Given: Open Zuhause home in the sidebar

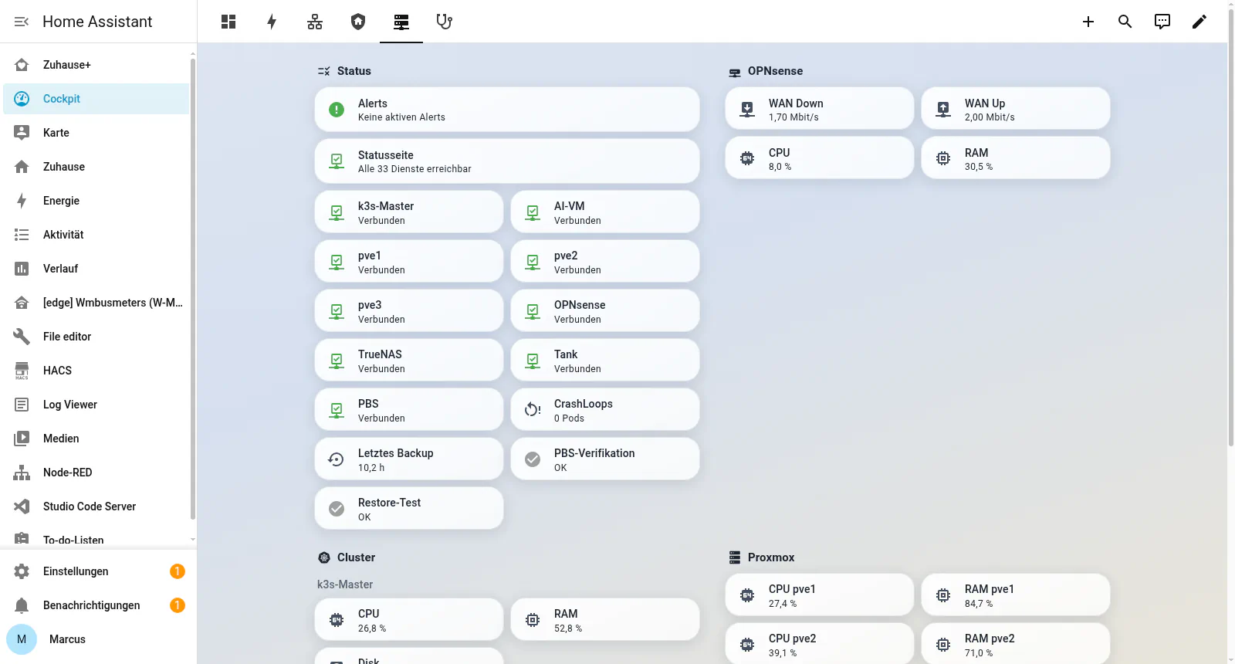Looking at the screenshot, I should coord(96,167).
